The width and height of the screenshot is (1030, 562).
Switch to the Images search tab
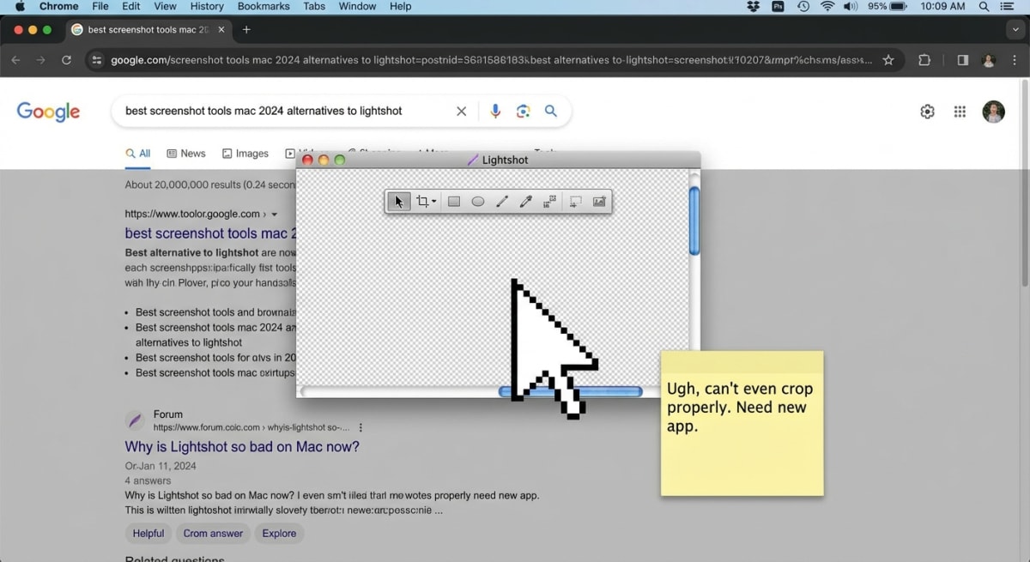tap(245, 153)
